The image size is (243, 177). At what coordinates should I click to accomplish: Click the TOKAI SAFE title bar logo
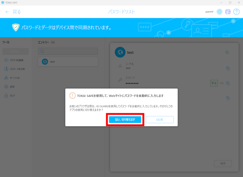pos(3,3)
